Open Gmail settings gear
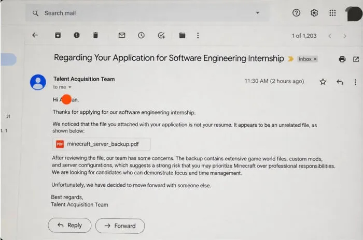363x240 pixels. pyautogui.click(x=314, y=13)
